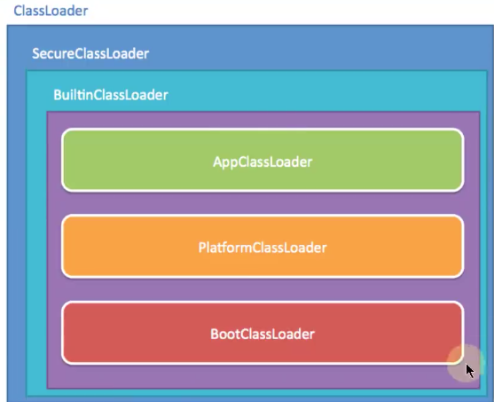Click purple area between App and Platform boxes
Viewport: 494px width, 402px height.
click(x=263, y=203)
